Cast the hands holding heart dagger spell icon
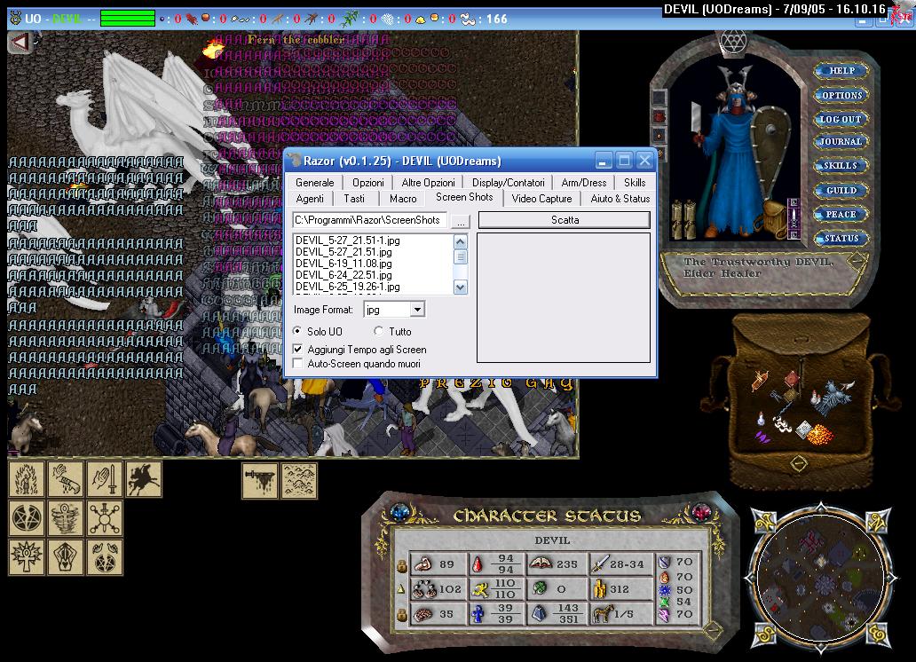The image size is (916, 662). 66,556
